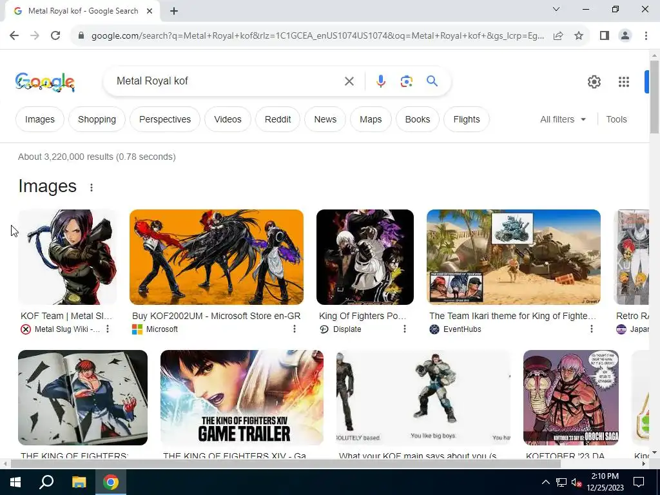Open KOF Team Metal Slug image thumbnail
This screenshot has width=660, height=495.
click(67, 257)
